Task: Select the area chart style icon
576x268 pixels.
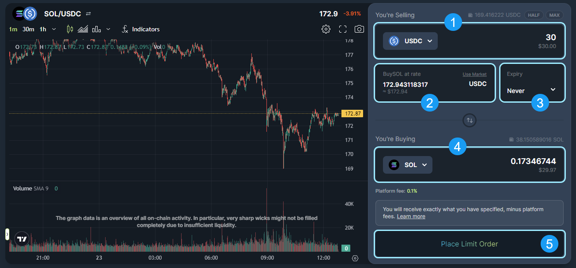Action: (x=83, y=29)
